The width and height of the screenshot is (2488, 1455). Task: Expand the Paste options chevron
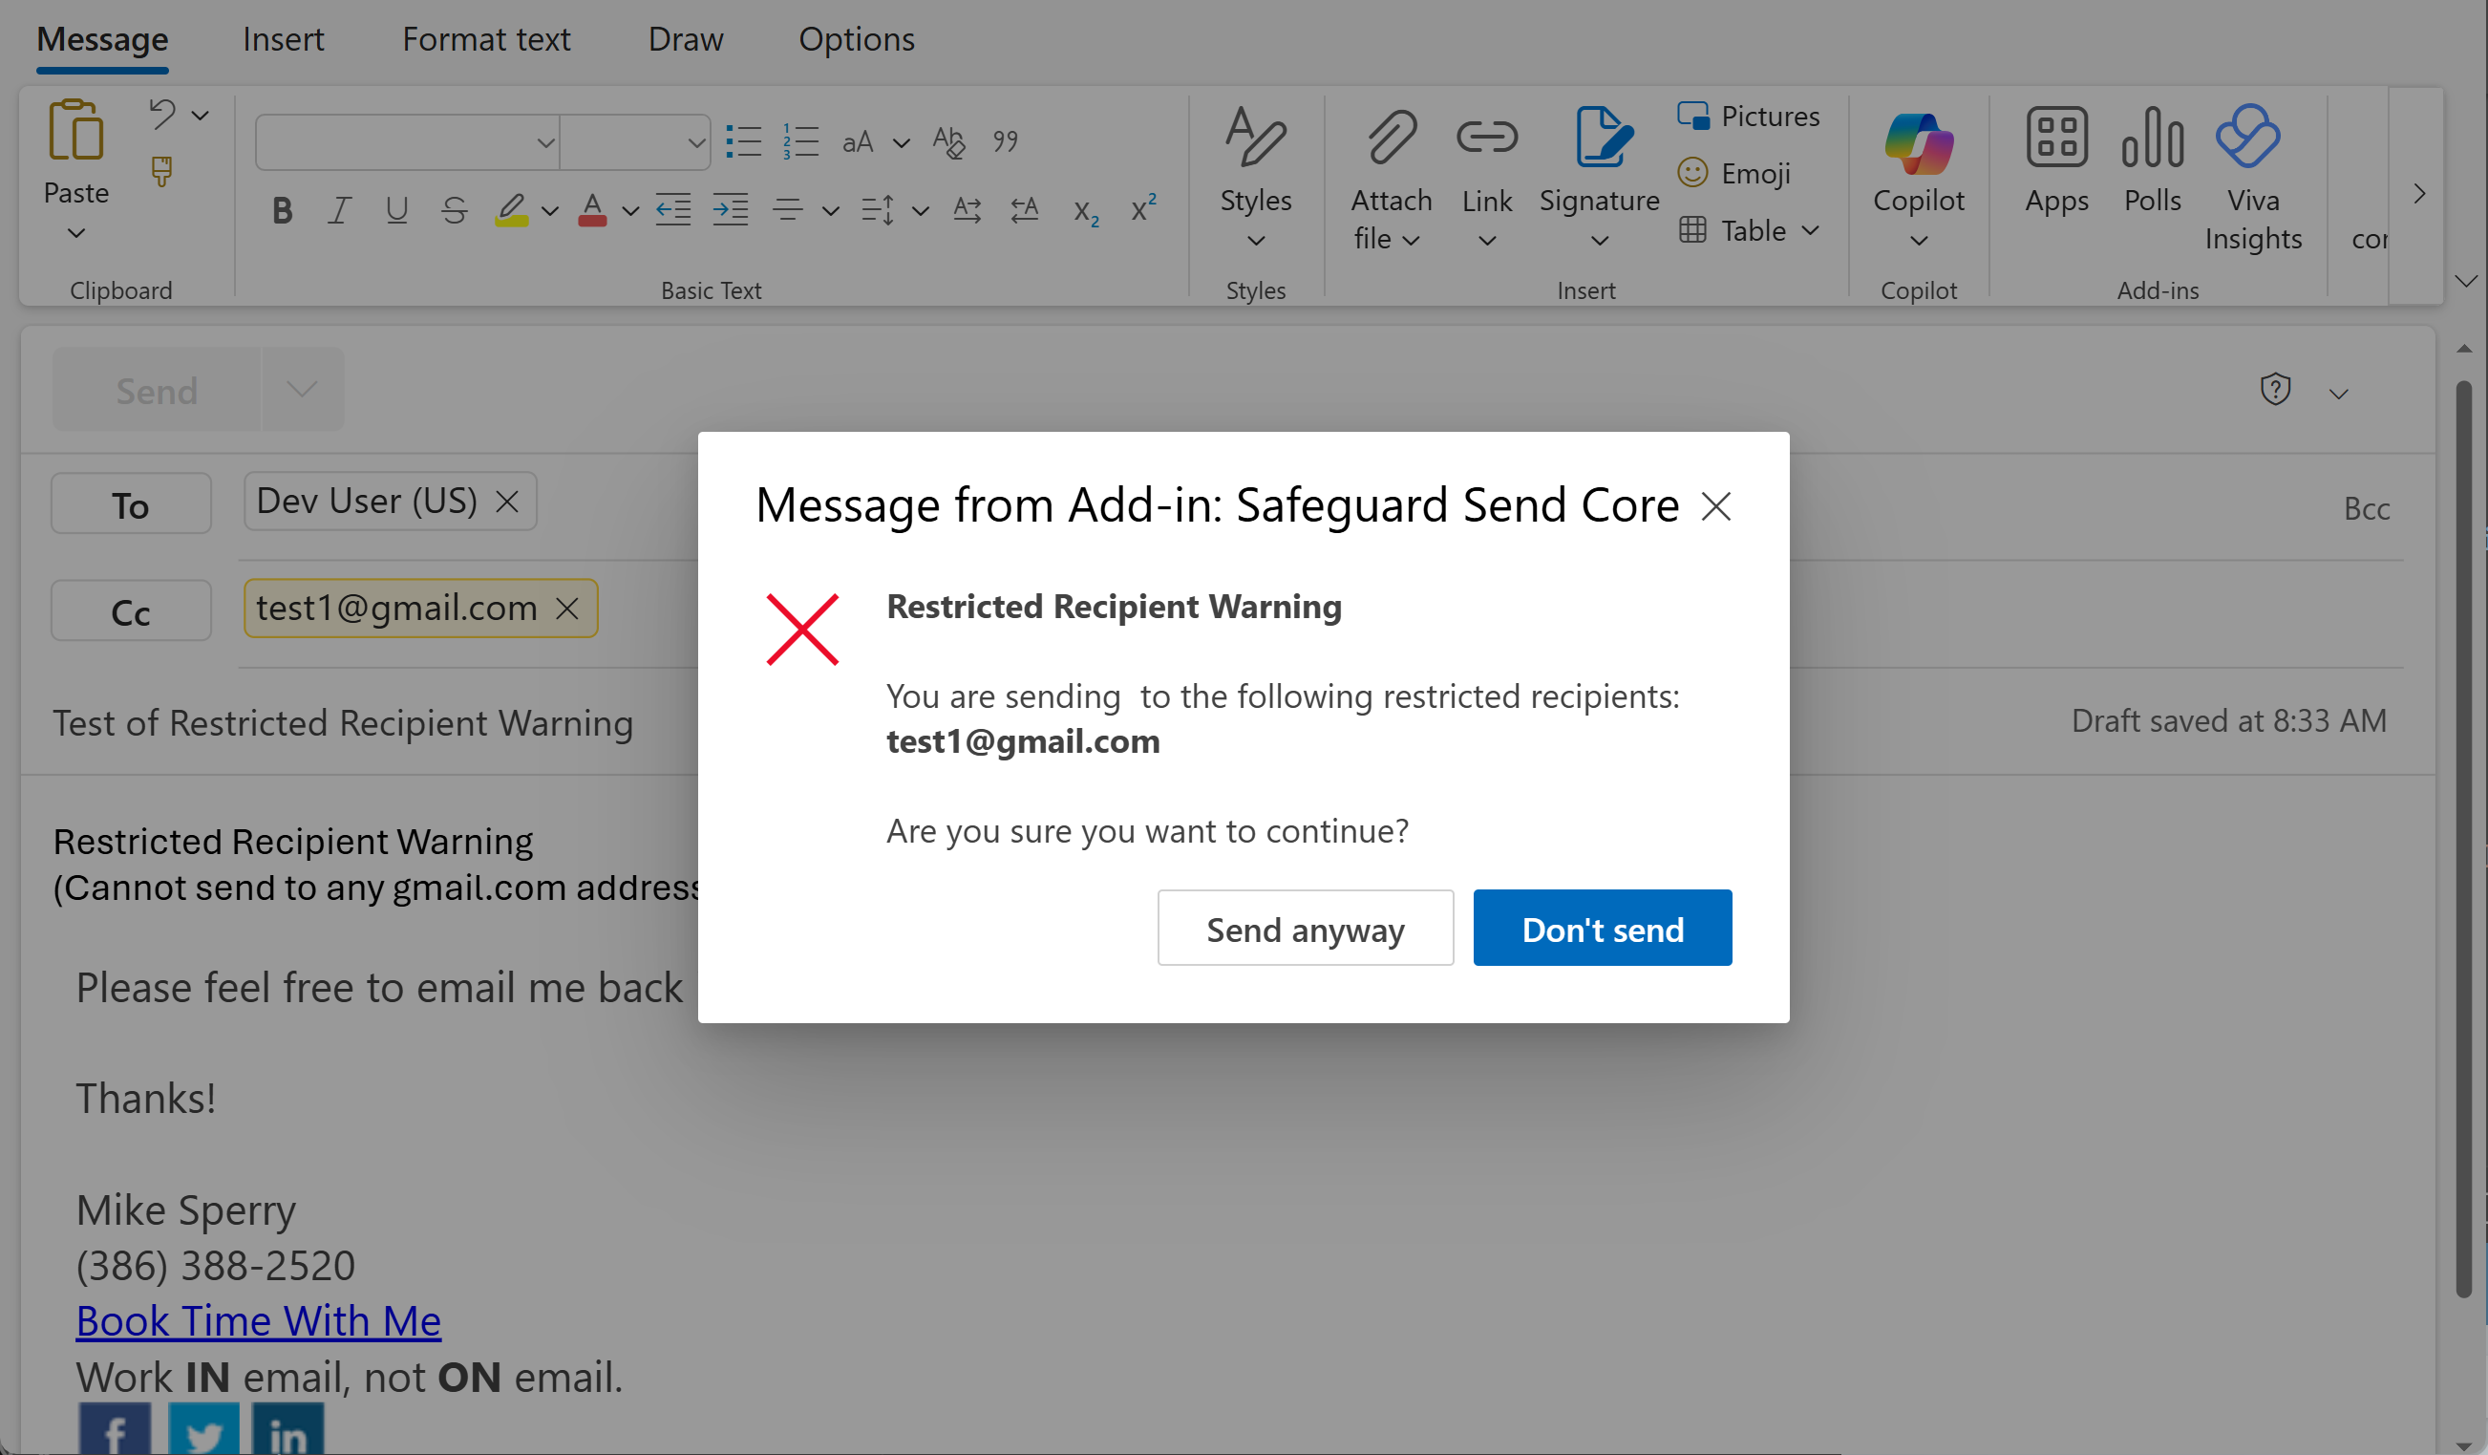[x=76, y=233]
